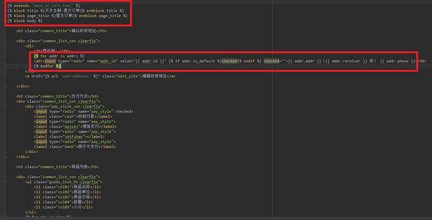
Task: Click the li col04 数量 line
Action: 64,202
